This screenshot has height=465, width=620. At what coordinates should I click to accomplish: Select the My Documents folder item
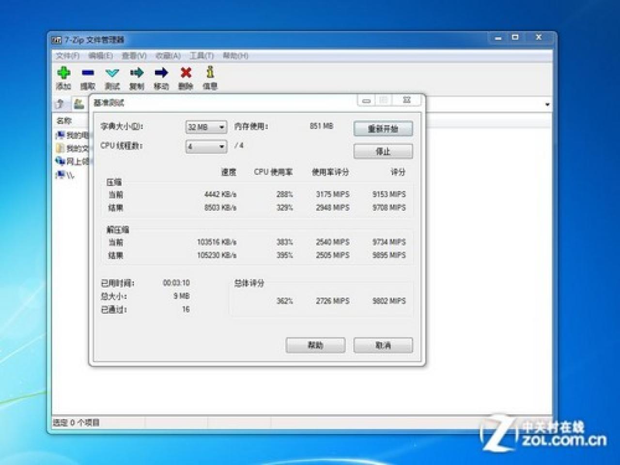[72, 148]
